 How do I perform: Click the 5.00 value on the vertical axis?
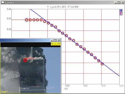[9, 9]
